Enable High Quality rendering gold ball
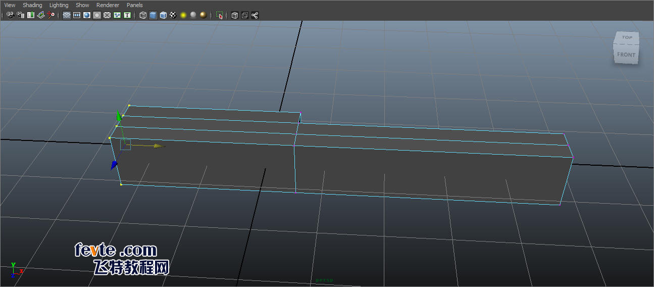The height and width of the screenshot is (287, 654). pos(203,15)
